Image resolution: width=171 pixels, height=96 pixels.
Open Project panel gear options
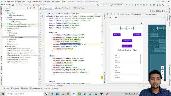tap(34, 8)
